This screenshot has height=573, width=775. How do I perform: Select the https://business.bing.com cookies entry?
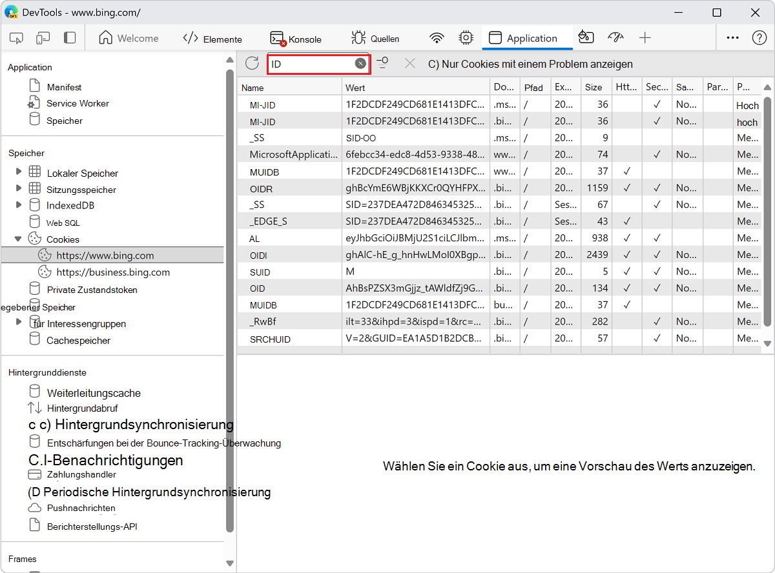click(x=113, y=272)
